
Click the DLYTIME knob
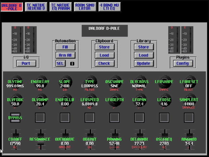tap(15, 82)
